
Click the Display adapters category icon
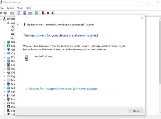(x=8, y=61)
